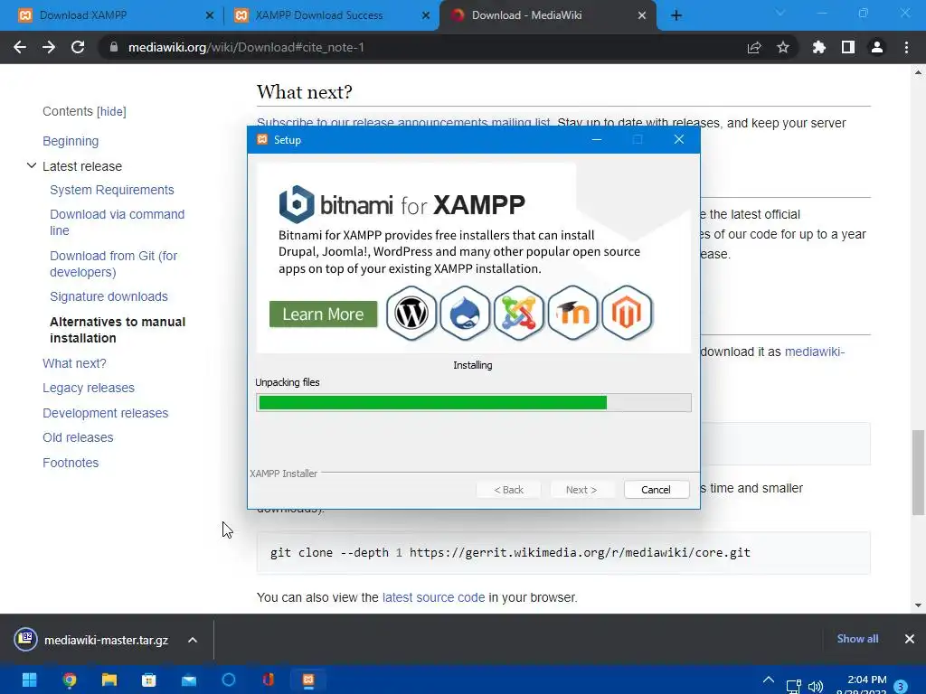Bookmark this page with star icon

[x=783, y=47]
